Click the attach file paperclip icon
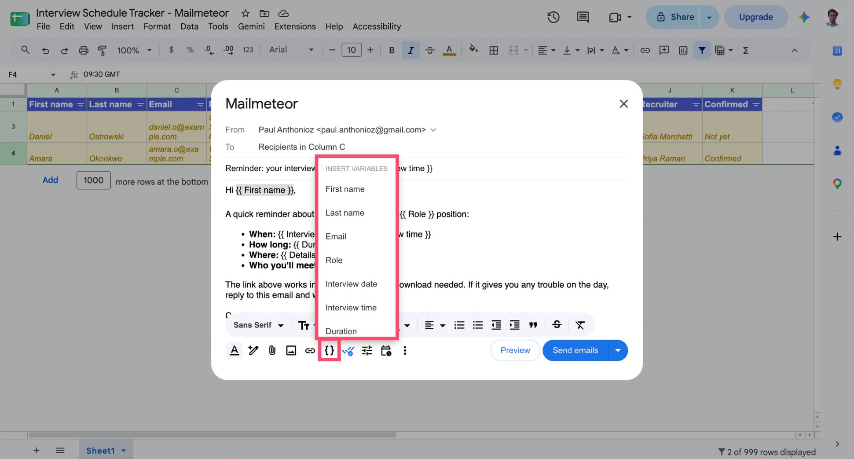The image size is (854, 459). 272,350
